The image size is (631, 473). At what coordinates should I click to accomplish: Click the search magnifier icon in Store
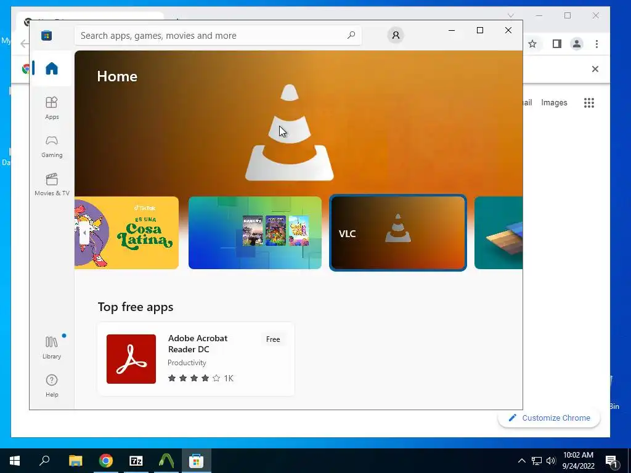point(351,35)
